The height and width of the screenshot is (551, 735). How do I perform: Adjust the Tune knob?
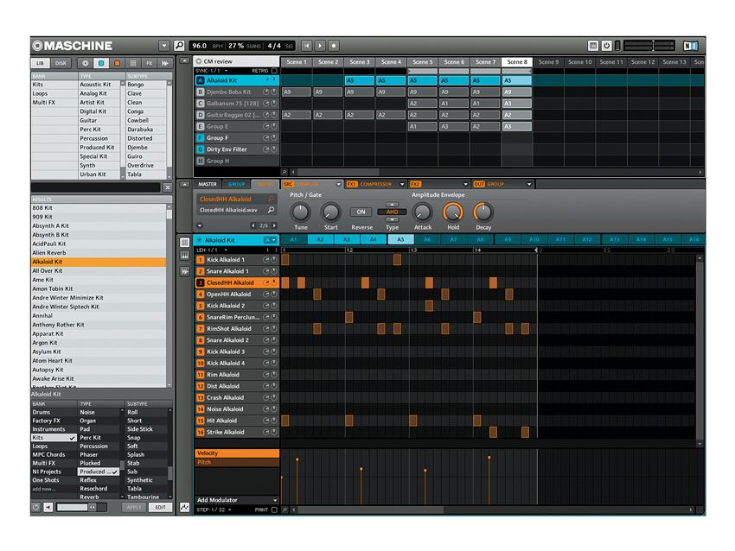point(300,212)
